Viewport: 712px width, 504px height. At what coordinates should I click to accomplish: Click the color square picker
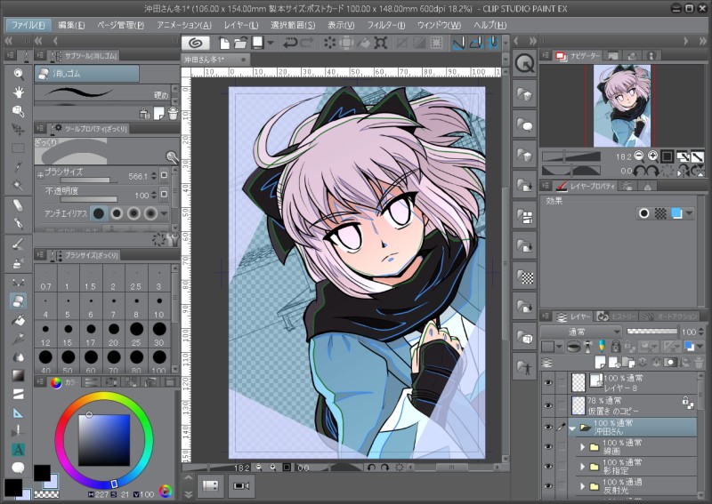coord(104,440)
